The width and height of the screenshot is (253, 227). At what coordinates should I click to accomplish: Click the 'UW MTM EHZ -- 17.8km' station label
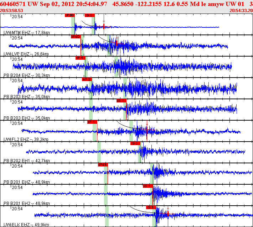(x=27, y=33)
